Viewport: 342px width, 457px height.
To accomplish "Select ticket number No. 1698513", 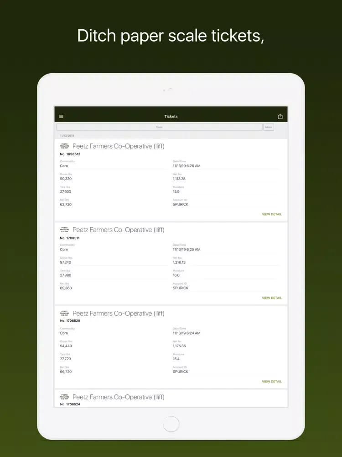I will [x=70, y=154].
